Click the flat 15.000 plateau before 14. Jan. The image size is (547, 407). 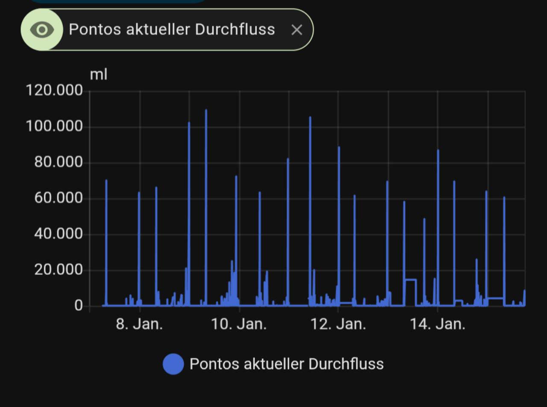[x=410, y=280]
